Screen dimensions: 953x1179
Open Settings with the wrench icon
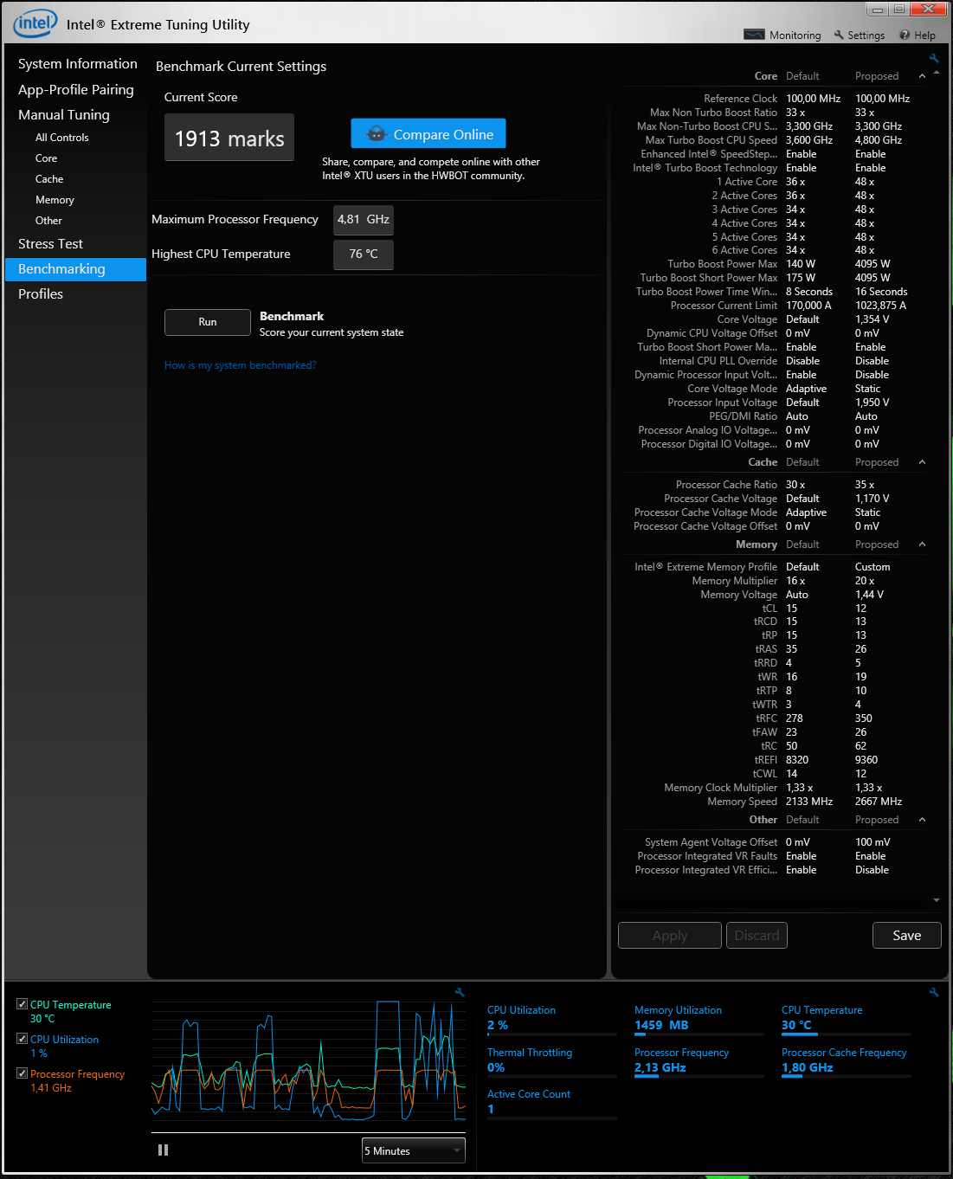point(839,35)
